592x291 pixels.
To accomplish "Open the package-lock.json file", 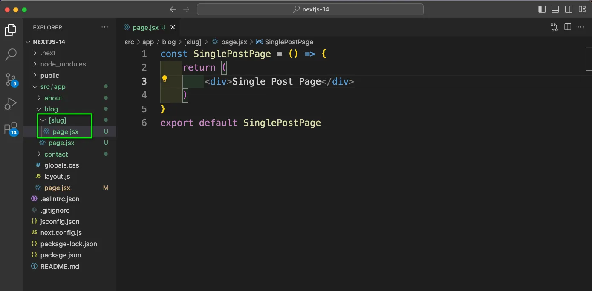I will pyautogui.click(x=70, y=244).
